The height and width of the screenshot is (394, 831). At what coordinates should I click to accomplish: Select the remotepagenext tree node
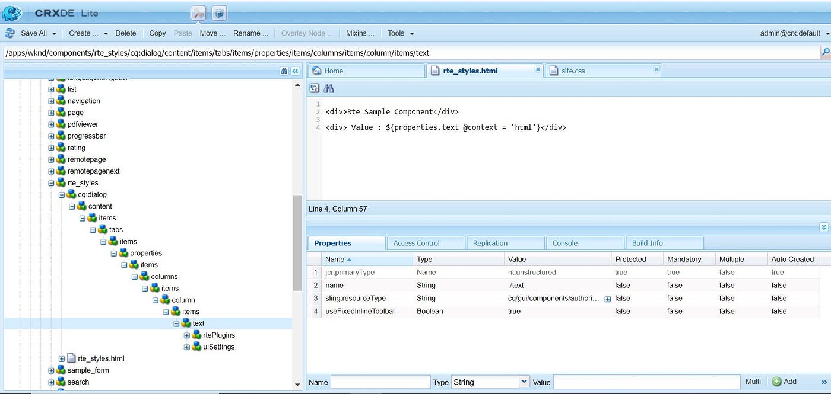[93, 171]
